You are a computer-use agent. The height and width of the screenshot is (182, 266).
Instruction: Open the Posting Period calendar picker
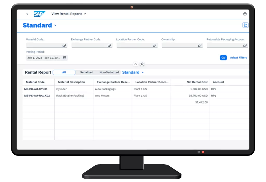(x=64, y=58)
